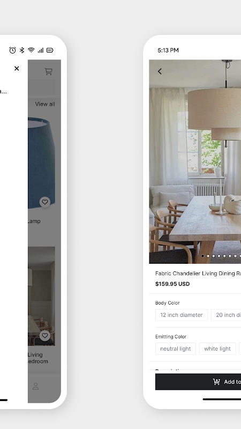Tap the Add to cart button
This screenshot has width=241, height=429.
click(x=198, y=382)
